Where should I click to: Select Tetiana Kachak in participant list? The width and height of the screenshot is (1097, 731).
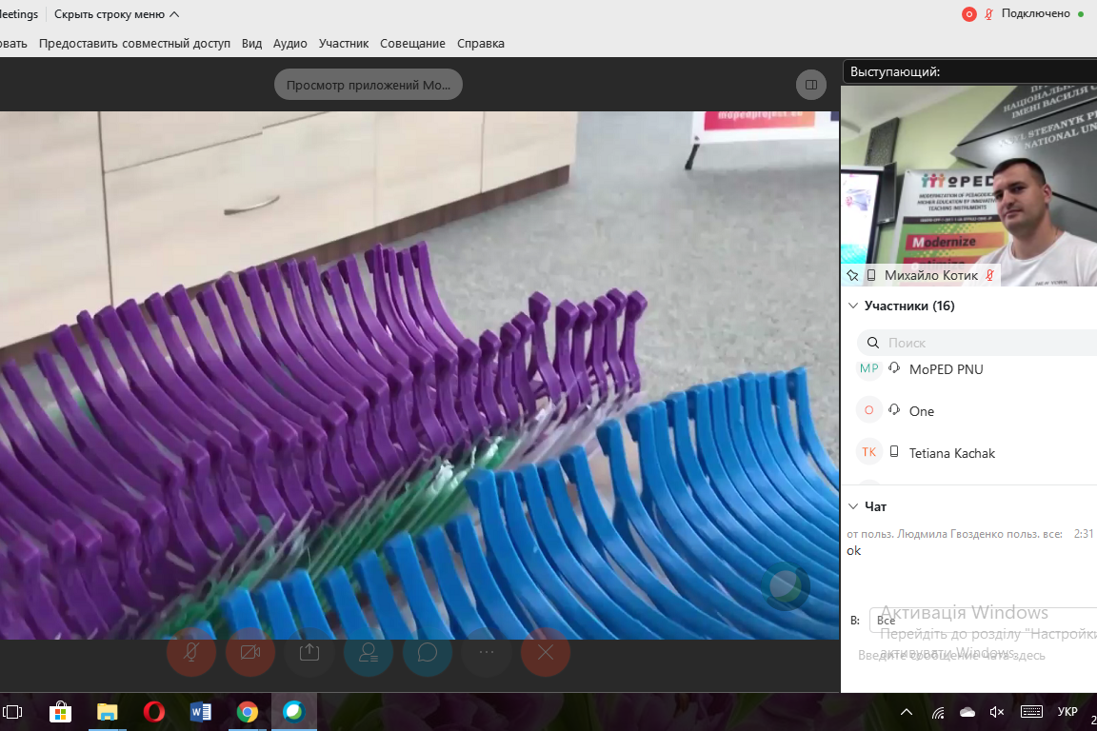[951, 453]
